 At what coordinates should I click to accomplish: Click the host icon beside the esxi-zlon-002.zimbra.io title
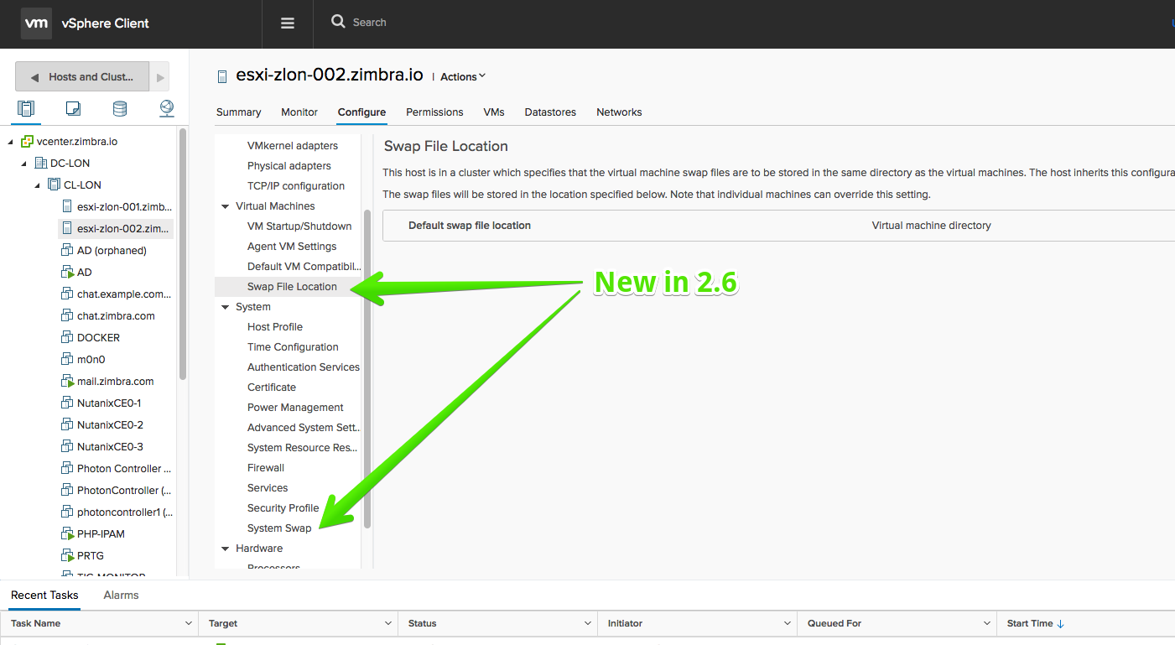tap(222, 76)
